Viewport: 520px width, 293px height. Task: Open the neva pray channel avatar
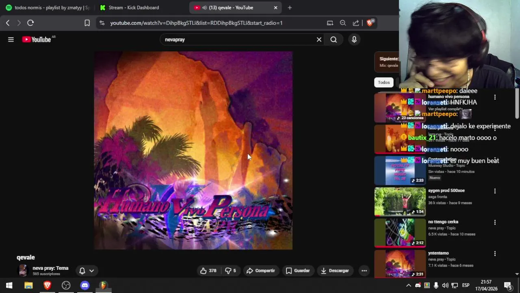click(23, 271)
